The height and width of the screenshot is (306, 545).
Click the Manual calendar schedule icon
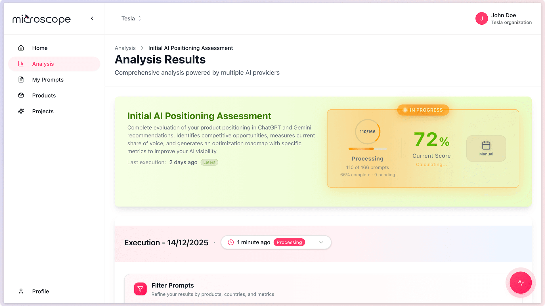(486, 144)
